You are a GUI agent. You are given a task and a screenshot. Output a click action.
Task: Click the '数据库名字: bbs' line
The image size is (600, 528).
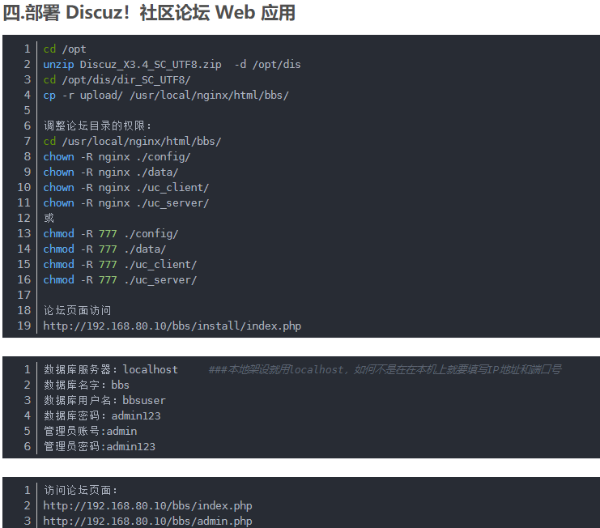pos(86,385)
